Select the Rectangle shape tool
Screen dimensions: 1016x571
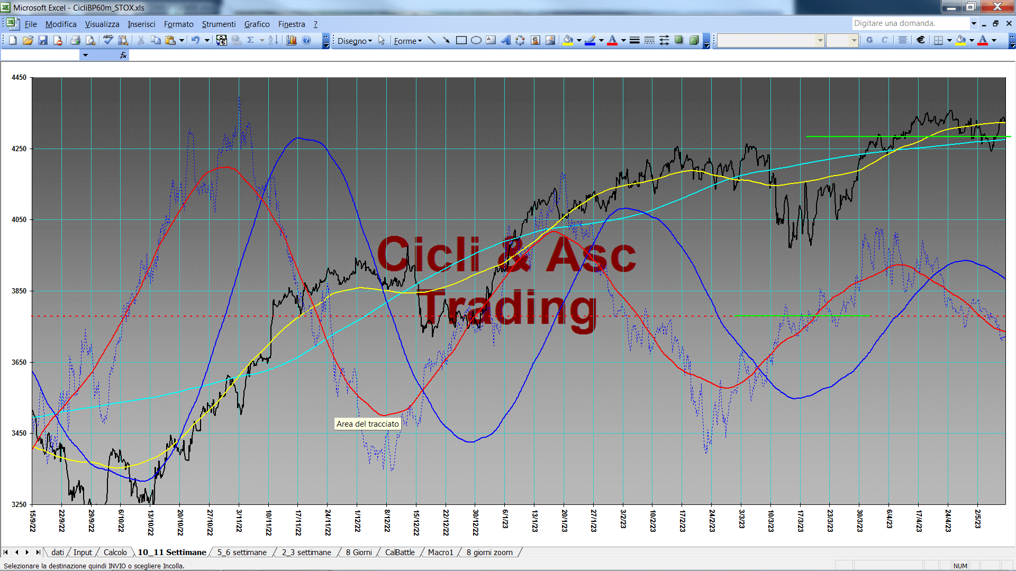[461, 40]
